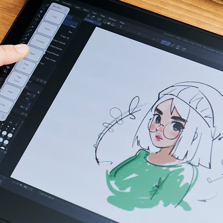The height and width of the screenshot is (223, 223).
Task: Select the Finger tip sub tool
Action: [65, 37]
